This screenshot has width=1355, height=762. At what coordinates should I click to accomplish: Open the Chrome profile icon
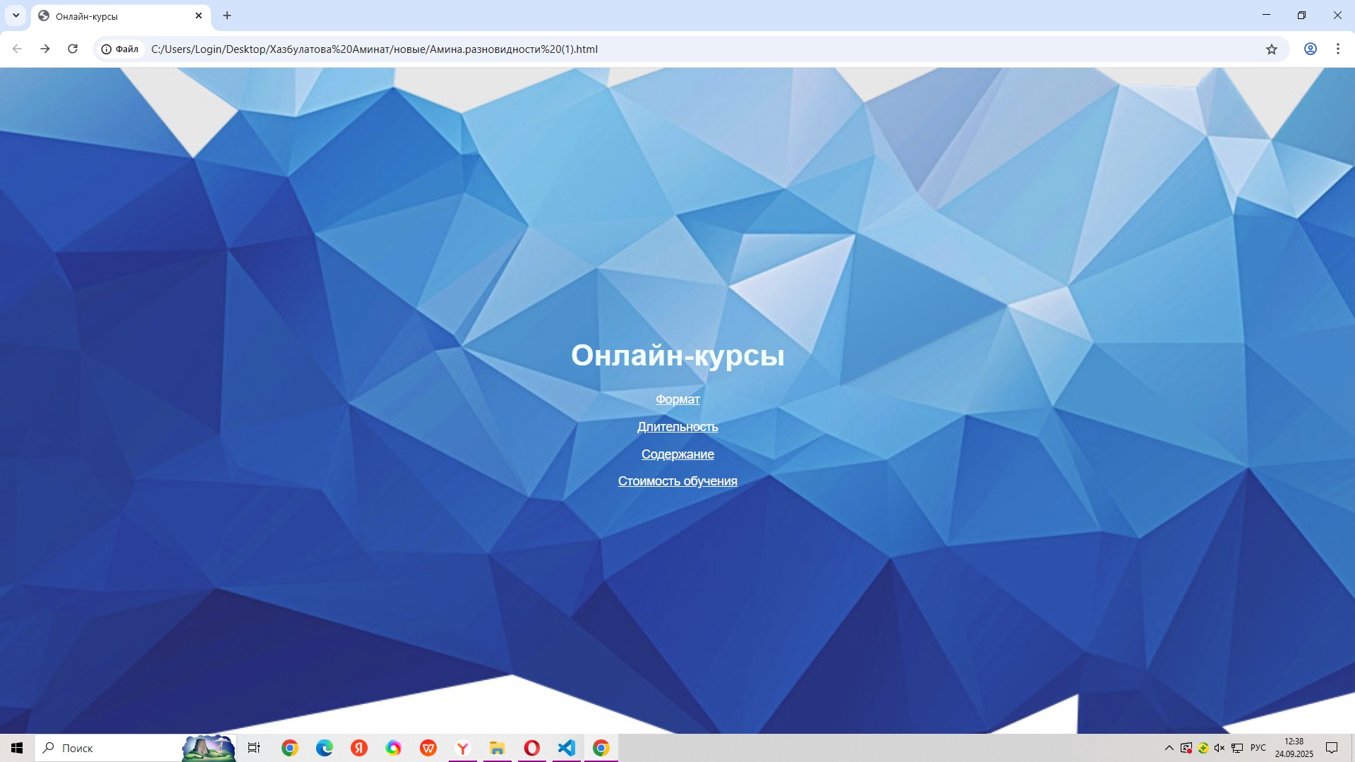pos(1310,49)
